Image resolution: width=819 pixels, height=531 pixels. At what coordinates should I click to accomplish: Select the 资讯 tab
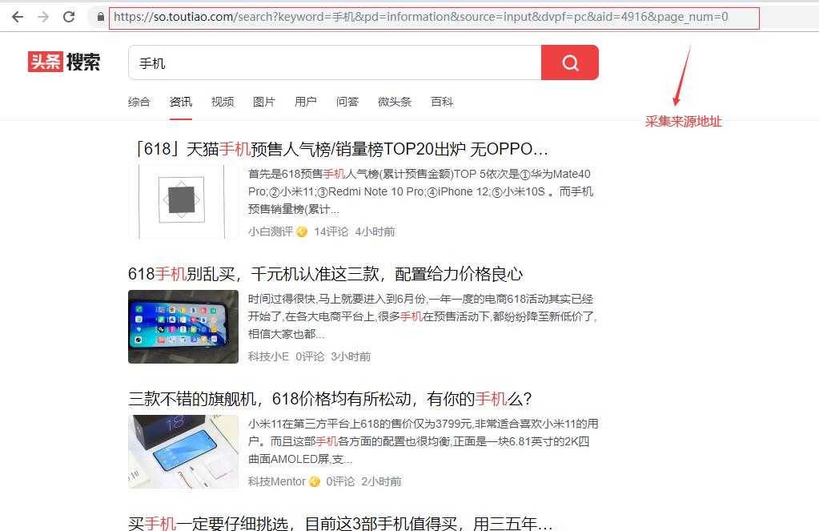[x=181, y=102]
